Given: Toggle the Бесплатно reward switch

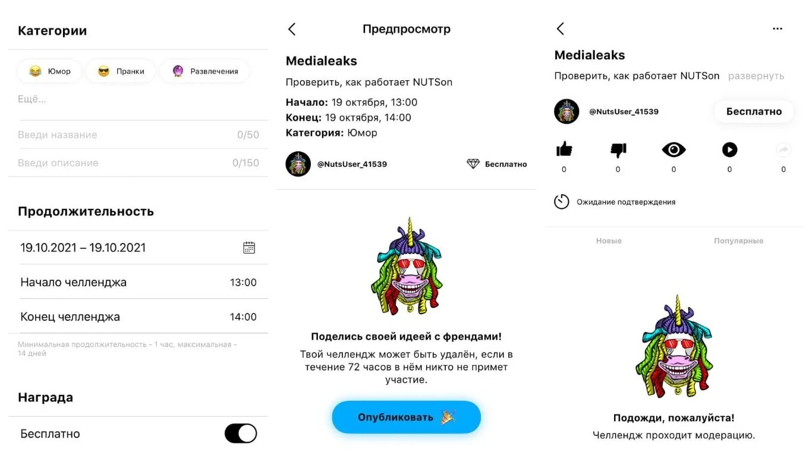Looking at the screenshot, I should 241,433.
